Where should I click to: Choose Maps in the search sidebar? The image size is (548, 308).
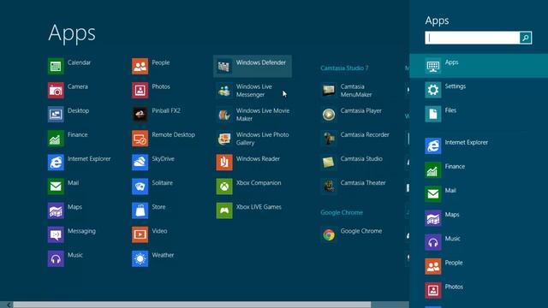[x=479, y=218]
